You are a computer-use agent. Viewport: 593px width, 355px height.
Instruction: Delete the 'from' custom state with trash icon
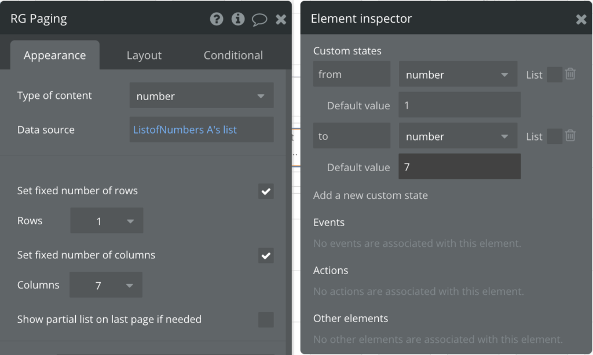570,73
